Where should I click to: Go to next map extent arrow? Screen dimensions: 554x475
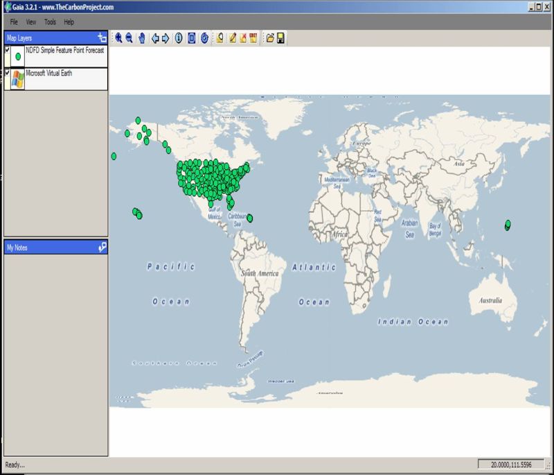click(166, 38)
